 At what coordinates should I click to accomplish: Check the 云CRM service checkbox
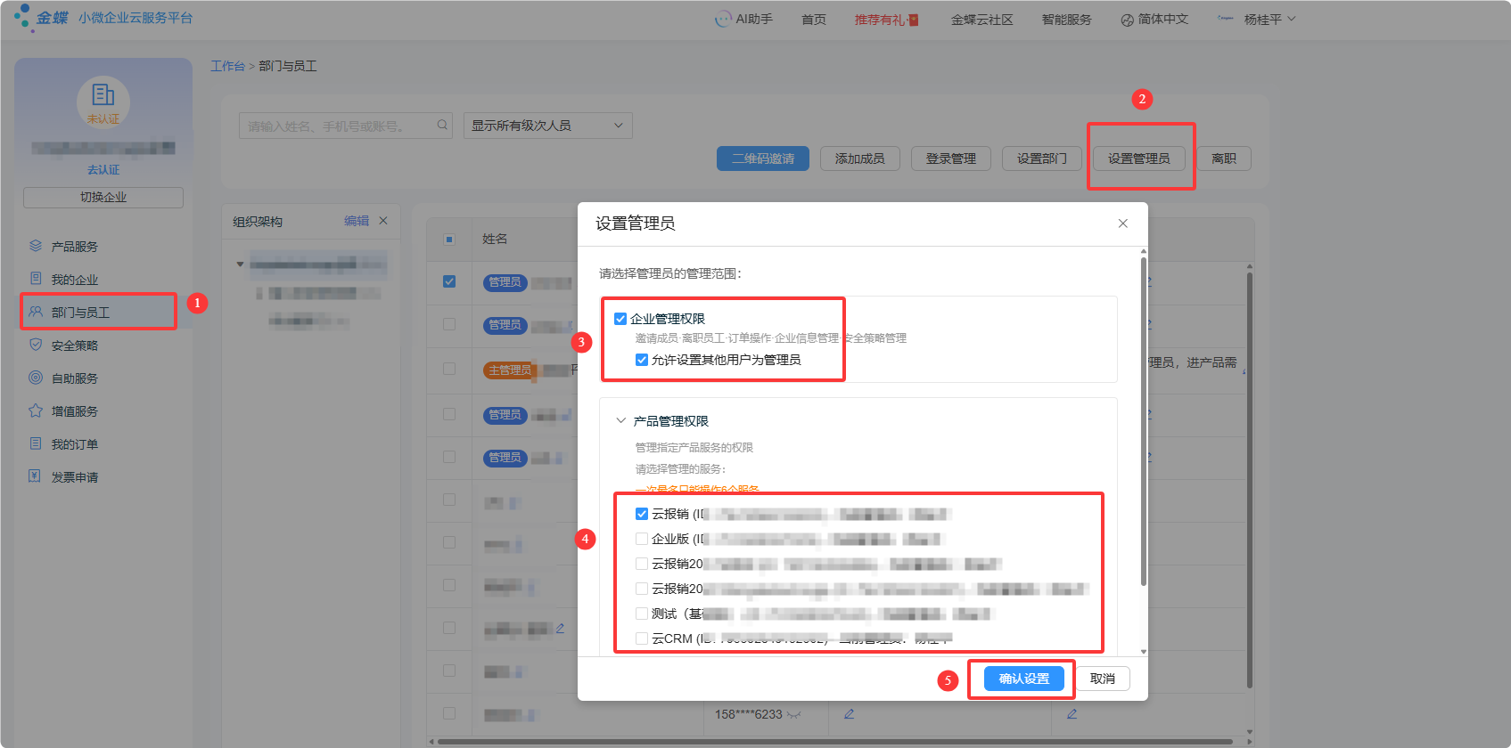click(642, 638)
